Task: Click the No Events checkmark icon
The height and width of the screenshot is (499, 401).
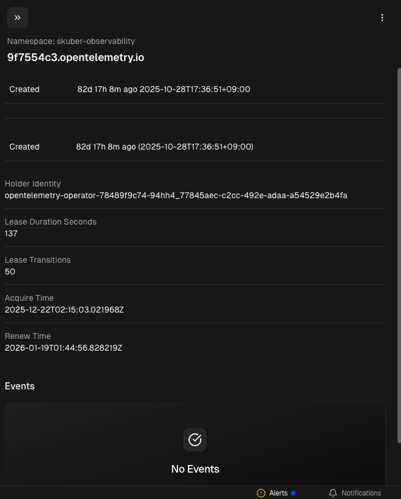Action: (195, 440)
